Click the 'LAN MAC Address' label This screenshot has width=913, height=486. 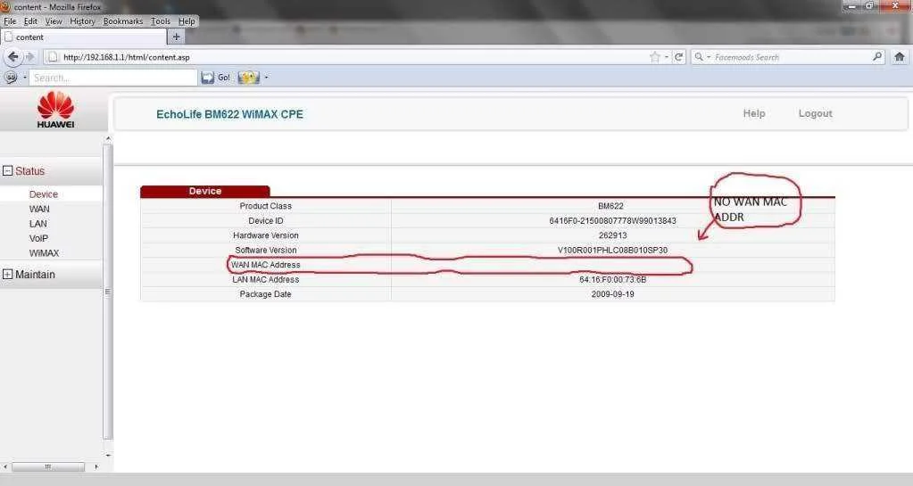[x=266, y=279]
